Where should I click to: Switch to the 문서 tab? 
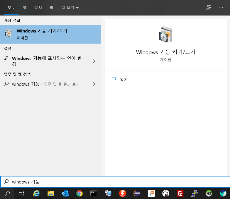tap(38, 8)
